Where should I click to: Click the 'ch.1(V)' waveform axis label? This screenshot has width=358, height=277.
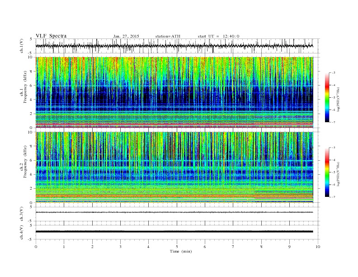(x=22, y=46)
